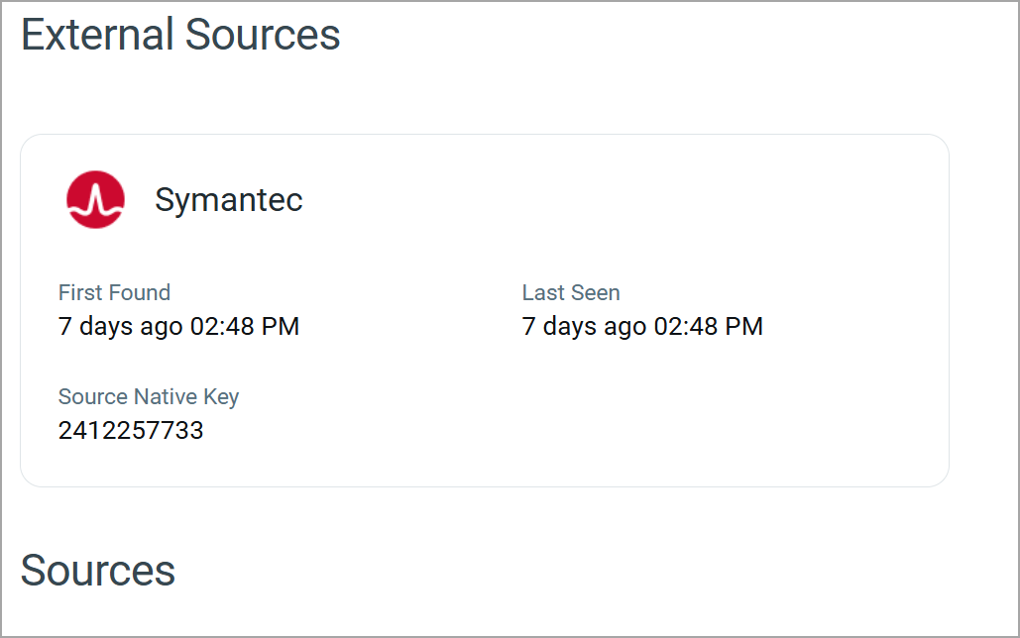Click the First Found label
This screenshot has height=638, width=1020.
click(x=114, y=292)
